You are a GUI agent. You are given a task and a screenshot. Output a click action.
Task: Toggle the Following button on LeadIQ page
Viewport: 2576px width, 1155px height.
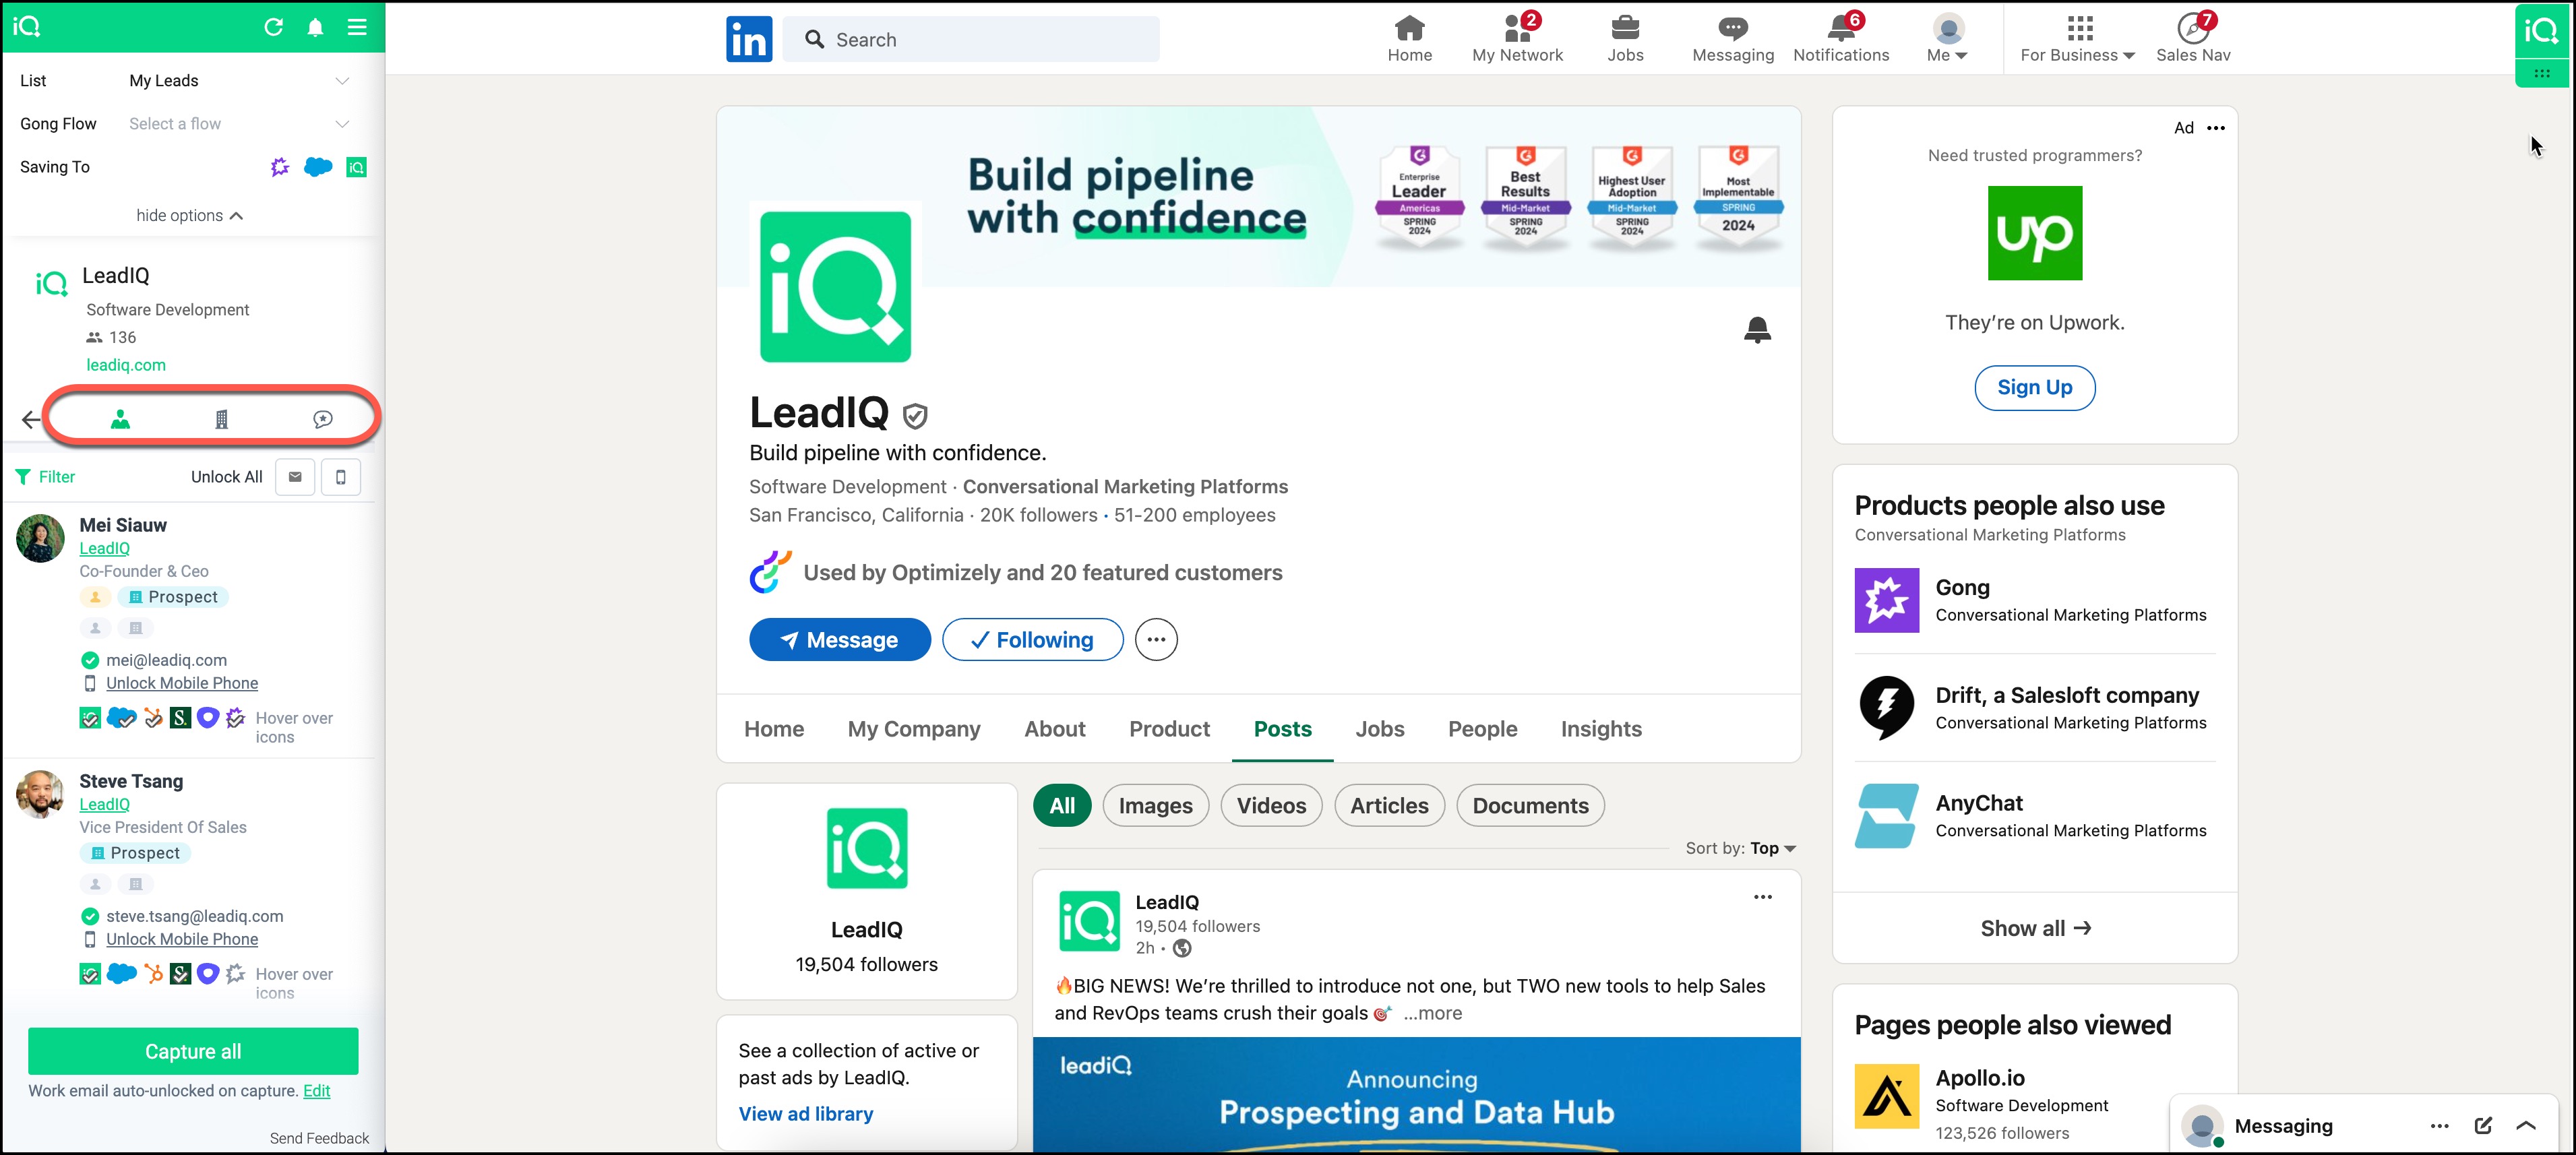click(1032, 640)
